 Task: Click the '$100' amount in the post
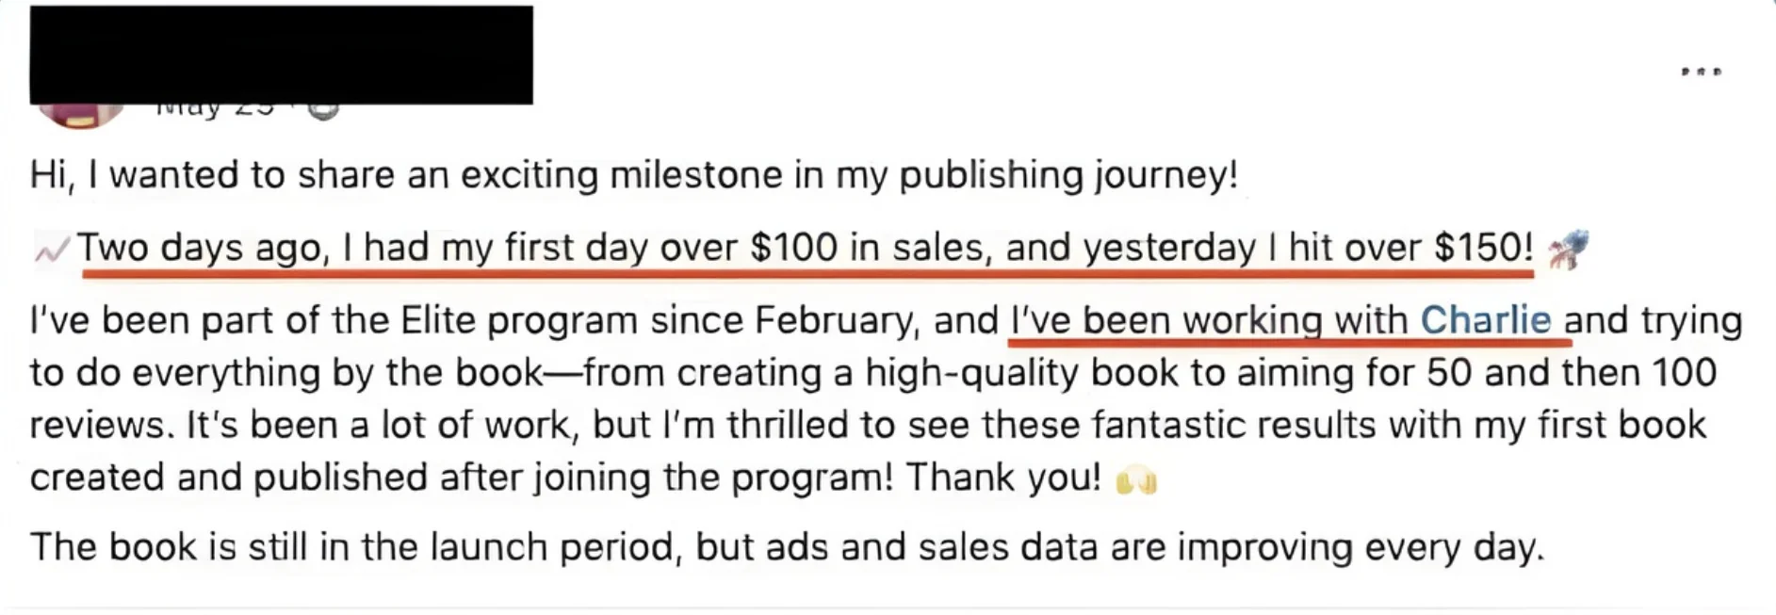click(793, 248)
